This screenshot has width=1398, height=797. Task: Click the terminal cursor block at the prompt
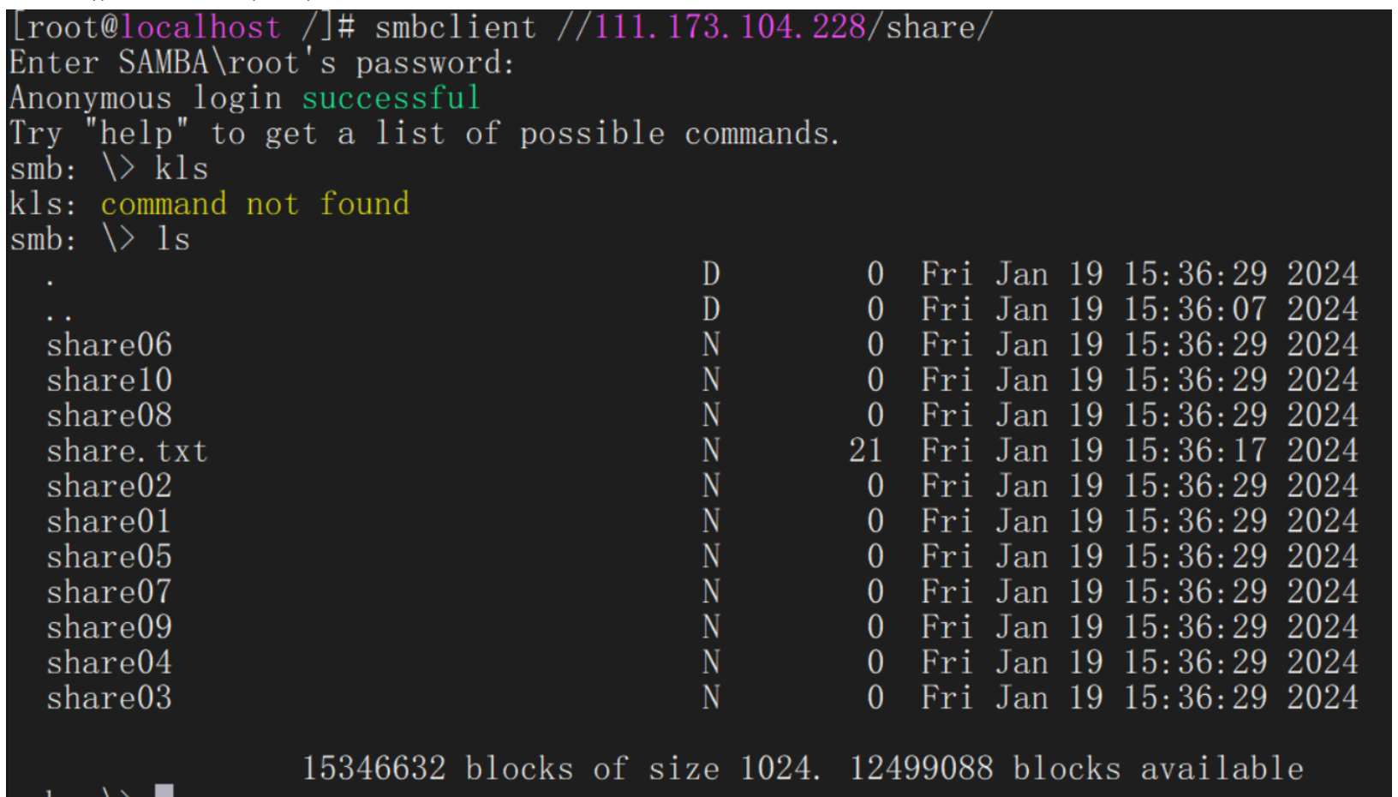pyautogui.click(x=164, y=790)
